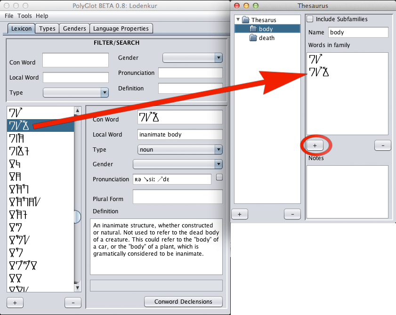
Task: Minimize the Thesaurus window
Action: pyautogui.click(x=246, y=6)
